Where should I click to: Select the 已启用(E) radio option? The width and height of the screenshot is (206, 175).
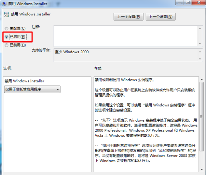pyautogui.click(x=7, y=37)
